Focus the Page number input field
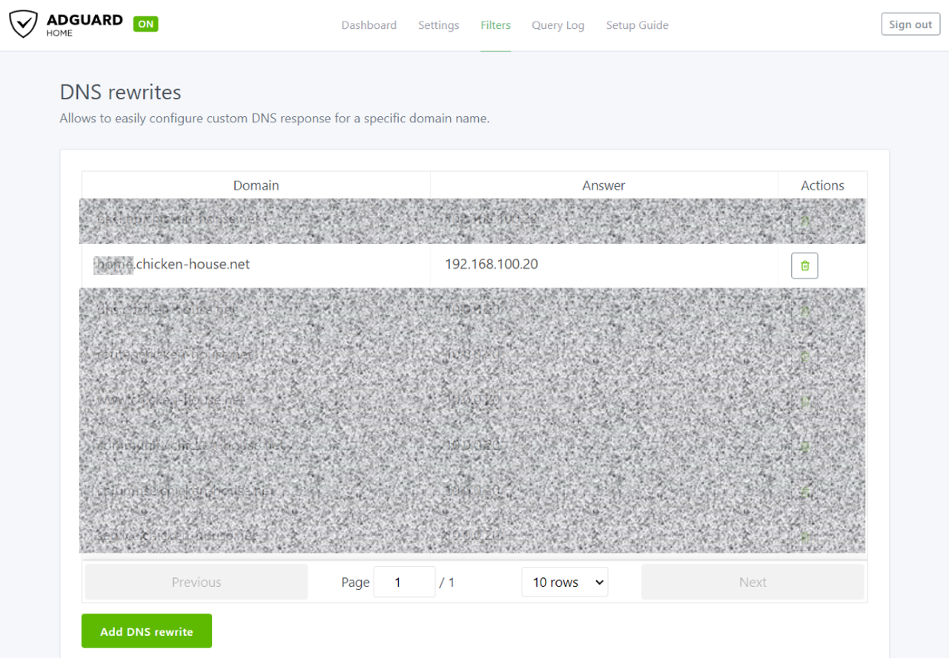 pyautogui.click(x=403, y=582)
